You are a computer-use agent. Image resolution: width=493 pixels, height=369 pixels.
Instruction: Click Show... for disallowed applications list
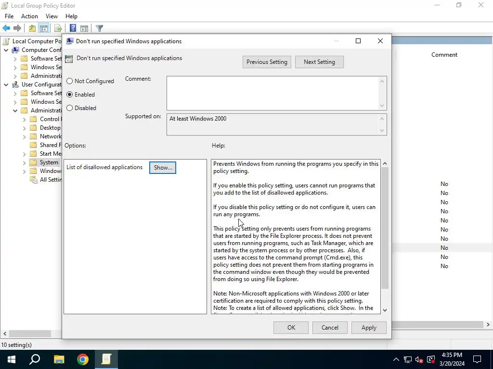tap(163, 168)
